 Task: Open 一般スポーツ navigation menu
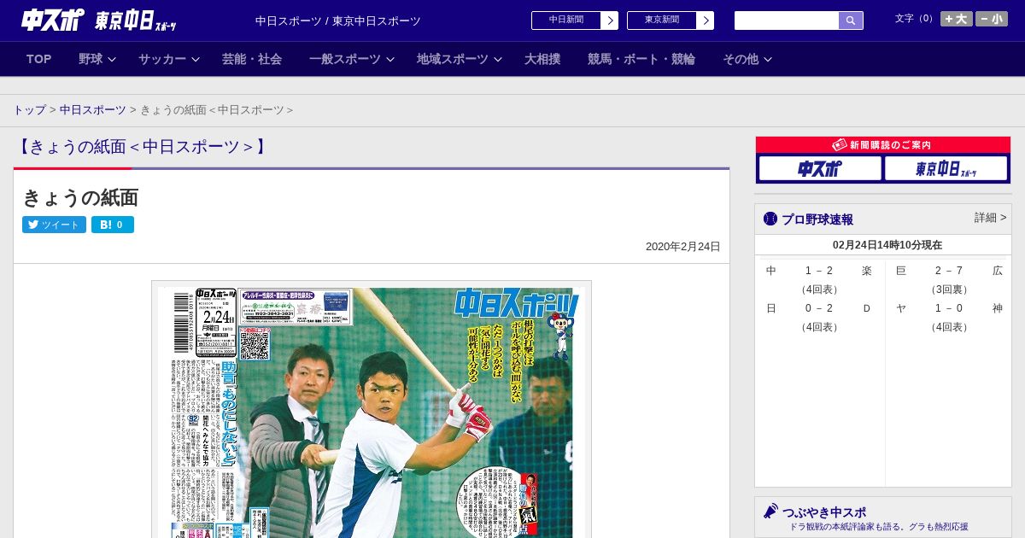345,59
